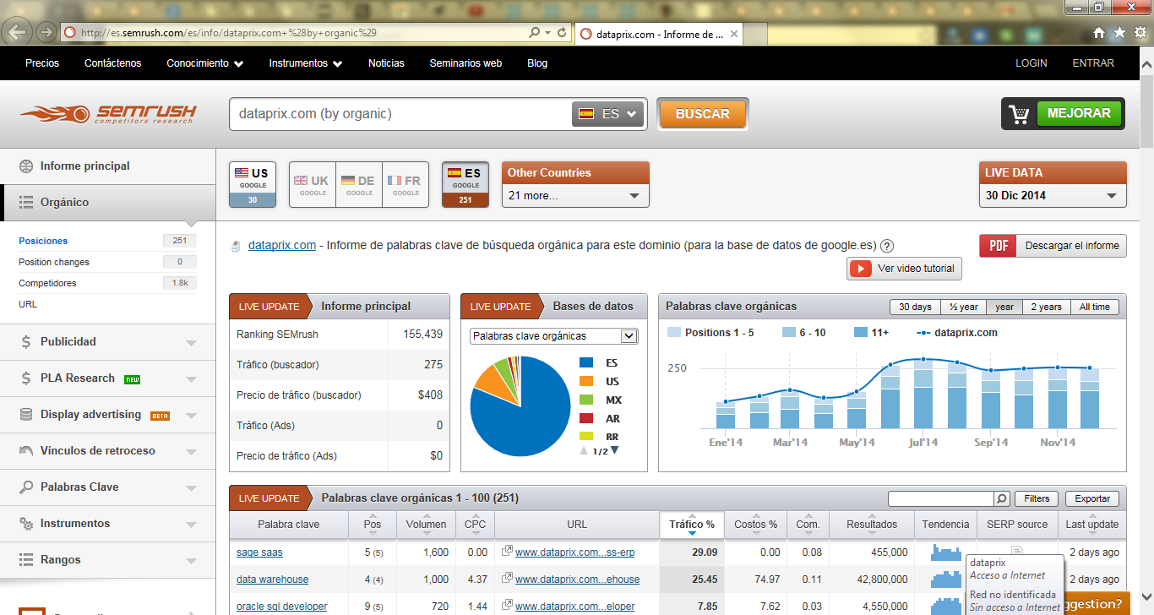This screenshot has height=615, width=1154.
Task: Click the SEMrush logo
Action: pos(108,114)
